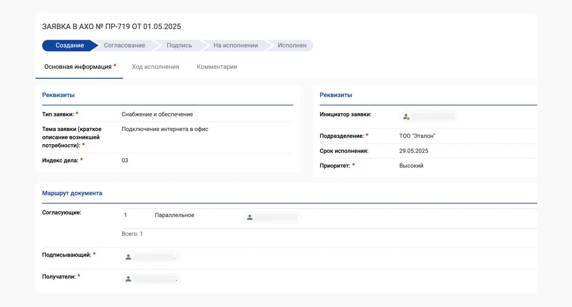Open the Комментарии tab

(x=217, y=67)
